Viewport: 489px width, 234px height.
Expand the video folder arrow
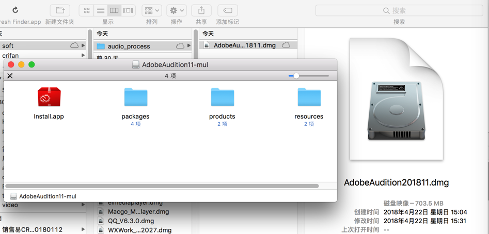[83, 205]
